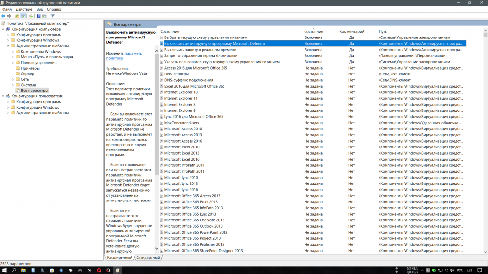Expand the Сеть tree node
The height and width of the screenshot is (274, 488).
coord(13,79)
